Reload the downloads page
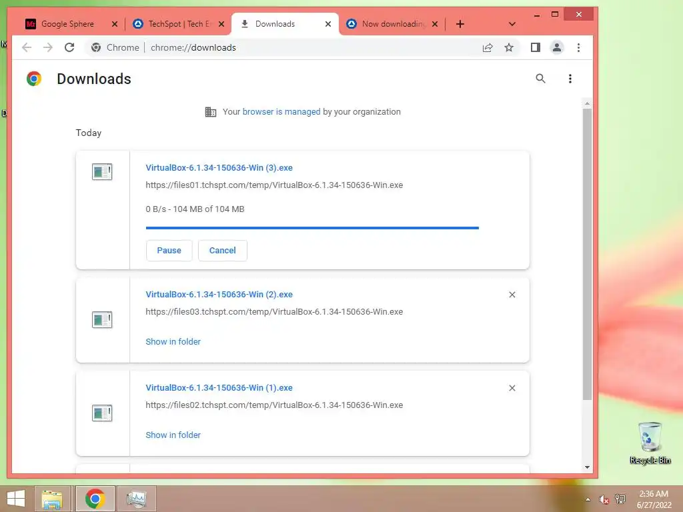Image resolution: width=683 pixels, height=512 pixels. (69, 47)
